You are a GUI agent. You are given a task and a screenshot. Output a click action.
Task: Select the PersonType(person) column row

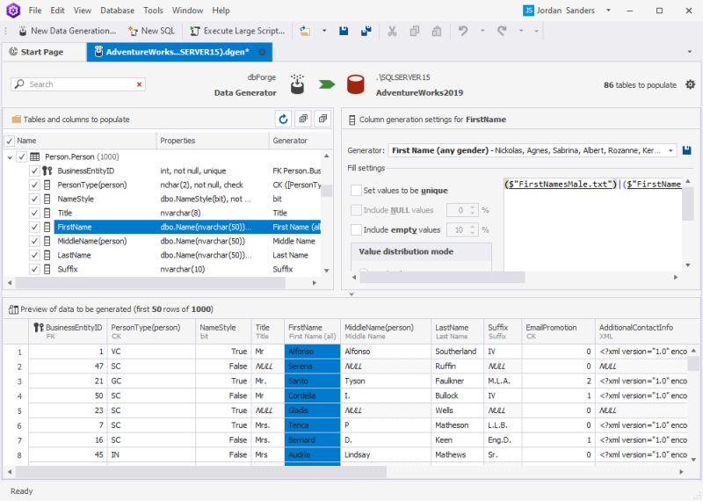(187, 185)
